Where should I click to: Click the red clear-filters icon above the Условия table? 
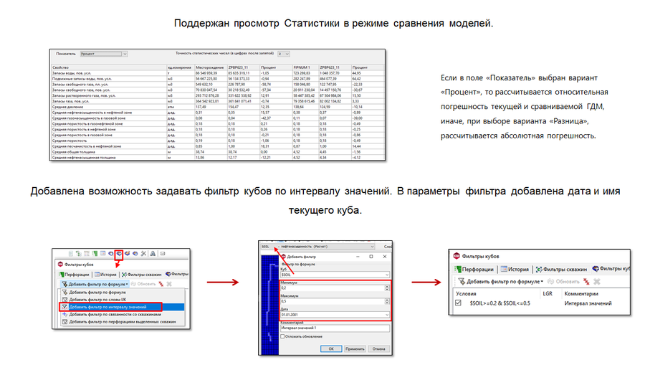point(586,282)
